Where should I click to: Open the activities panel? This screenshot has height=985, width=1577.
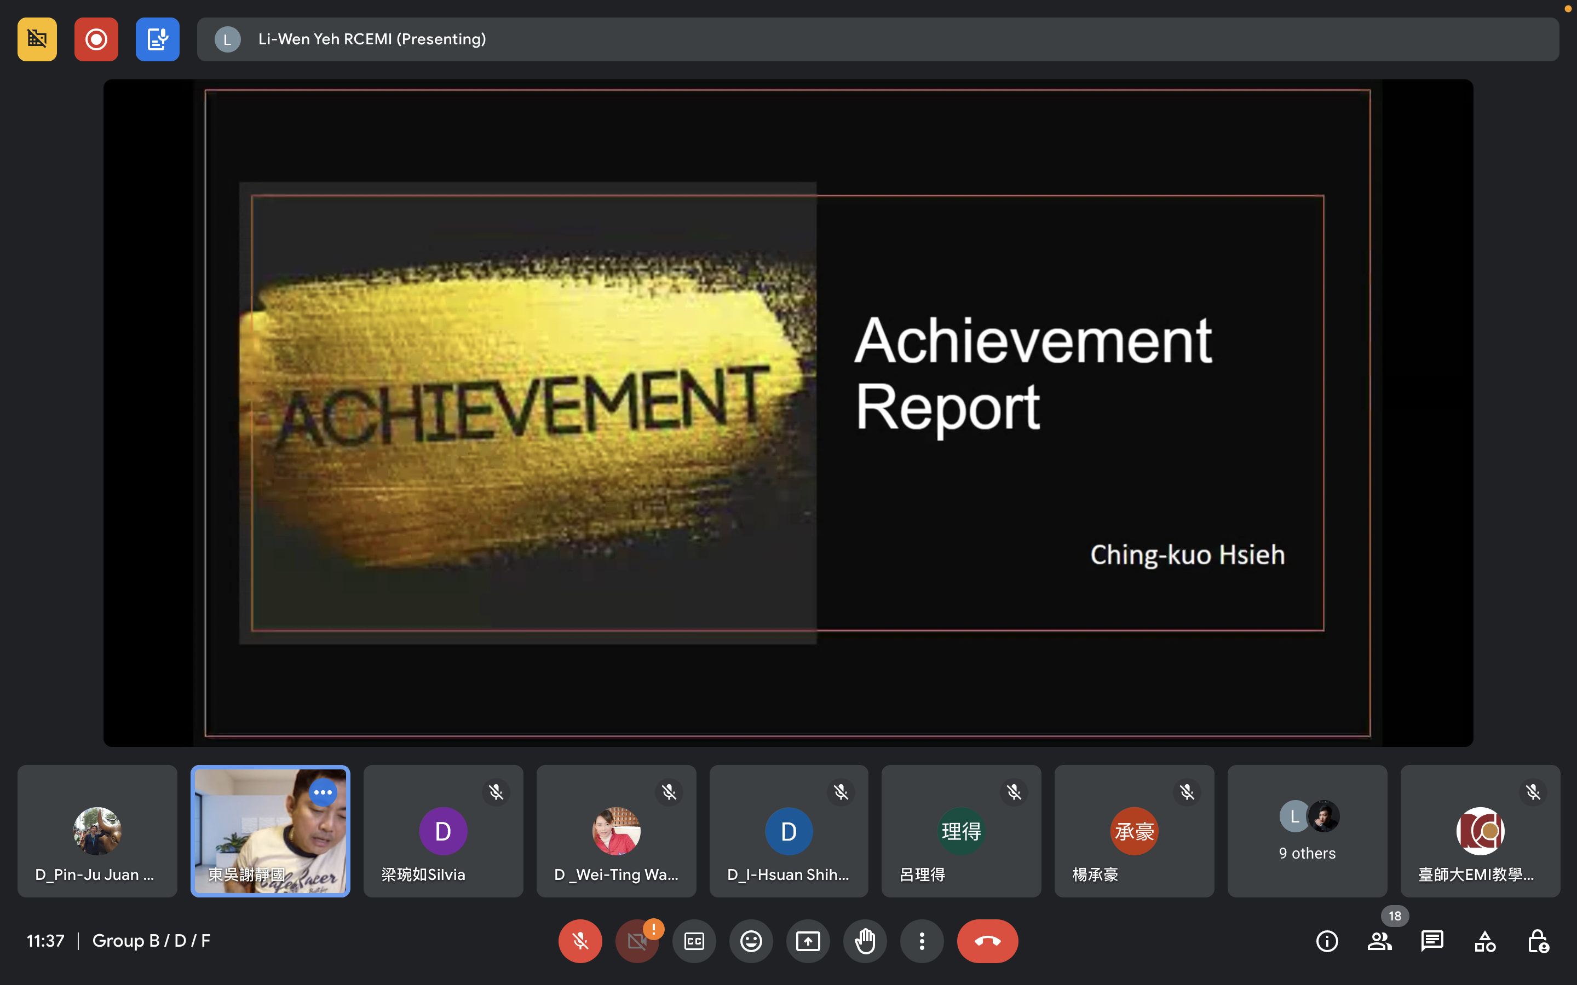1485,941
